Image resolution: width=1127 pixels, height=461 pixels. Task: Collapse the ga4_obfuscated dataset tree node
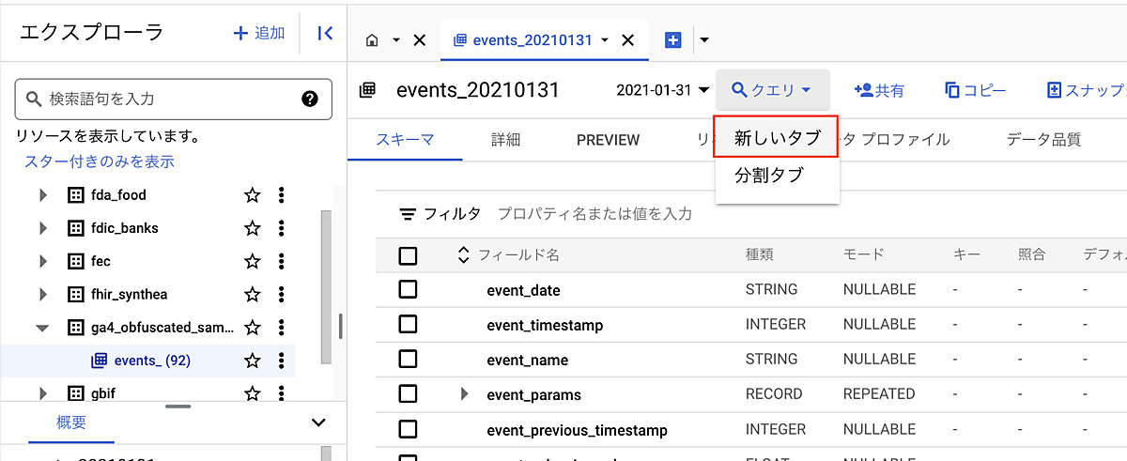42,328
